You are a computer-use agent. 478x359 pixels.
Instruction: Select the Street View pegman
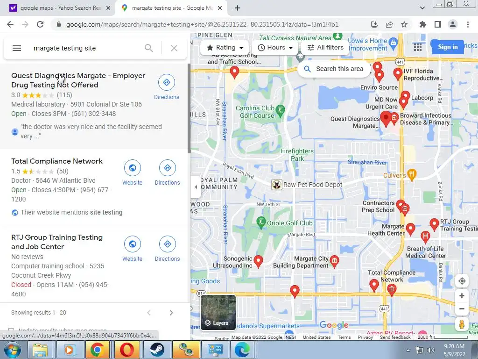point(462,324)
